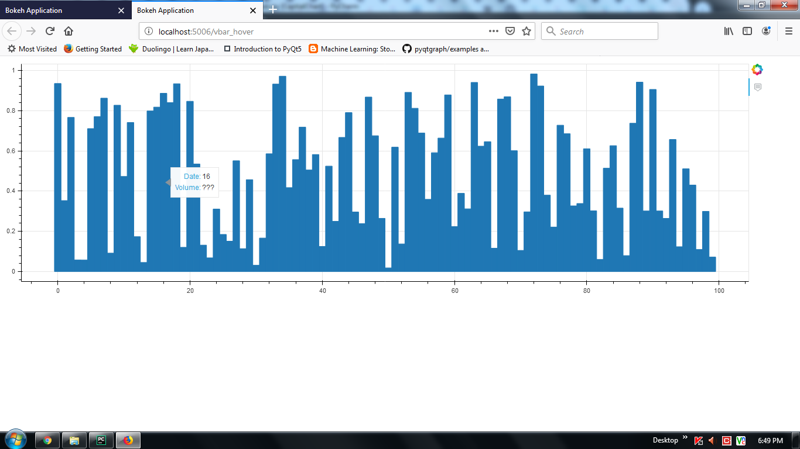Open Windows Explorer from the taskbar
Image resolution: width=800 pixels, height=449 pixels.
pos(74,440)
